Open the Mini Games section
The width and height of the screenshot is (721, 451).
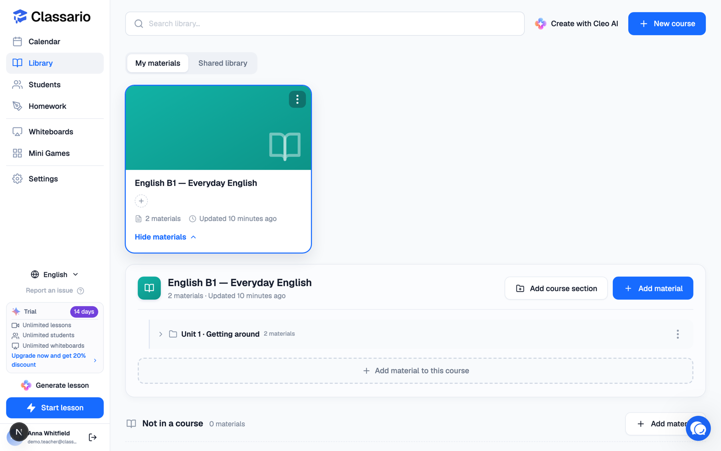(x=55, y=153)
